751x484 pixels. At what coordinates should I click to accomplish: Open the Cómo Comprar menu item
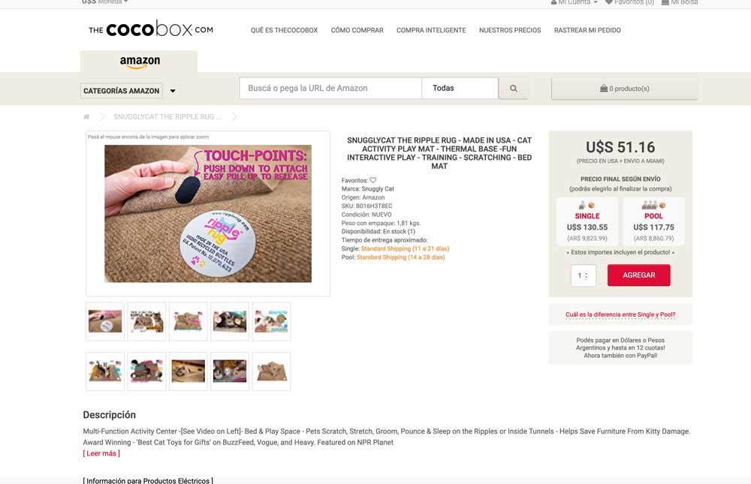(x=357, y=30)
